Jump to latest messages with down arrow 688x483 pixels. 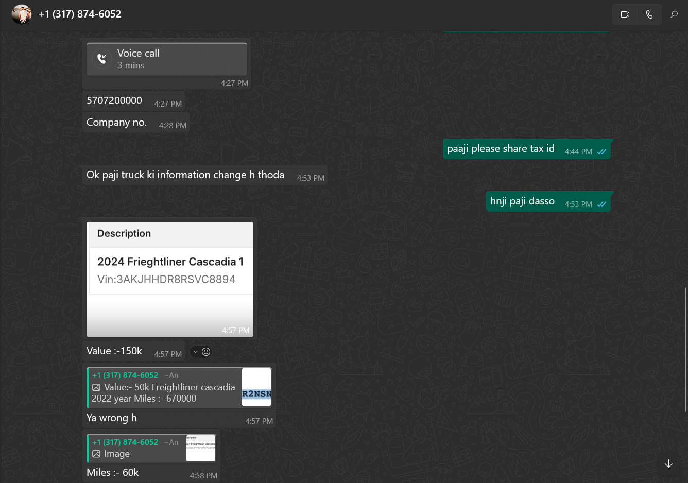coord(668,464)
